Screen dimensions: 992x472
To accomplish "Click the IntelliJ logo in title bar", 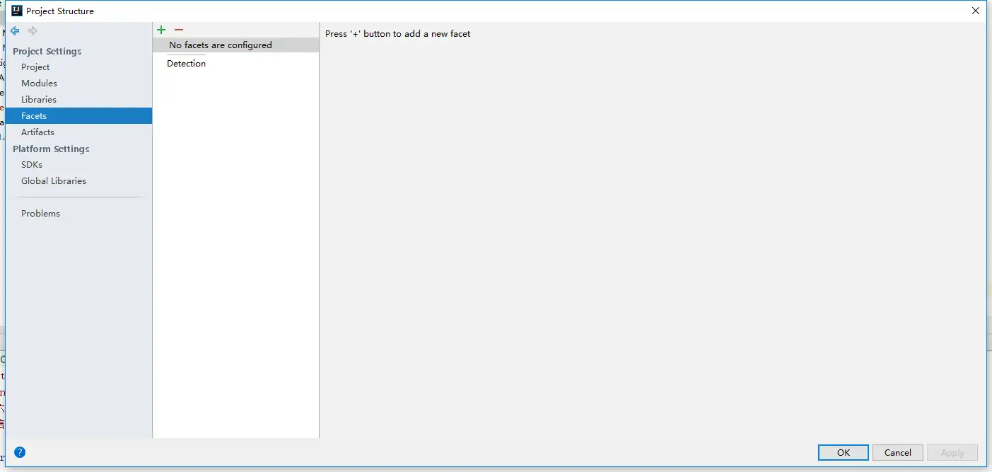I will (17, 11).
